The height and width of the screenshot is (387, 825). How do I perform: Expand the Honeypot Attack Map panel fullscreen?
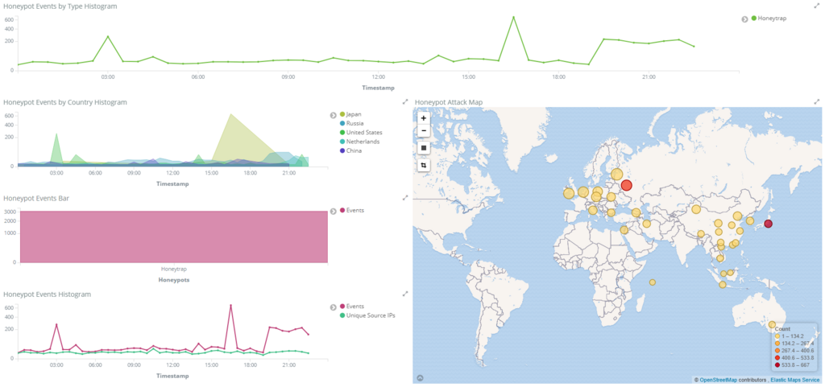[817, 101]
